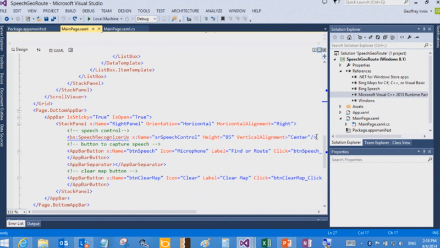Image resolution: width=440 pixels, height=248 pixels.
Task: Open PowerPoint from the taskbar
Action: pos(287,242)
